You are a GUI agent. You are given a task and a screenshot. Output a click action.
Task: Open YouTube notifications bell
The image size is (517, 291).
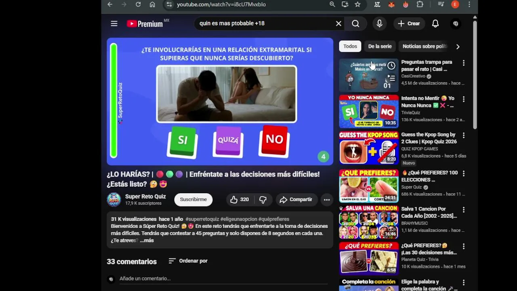pyautogui.click(x=435, y=23)
